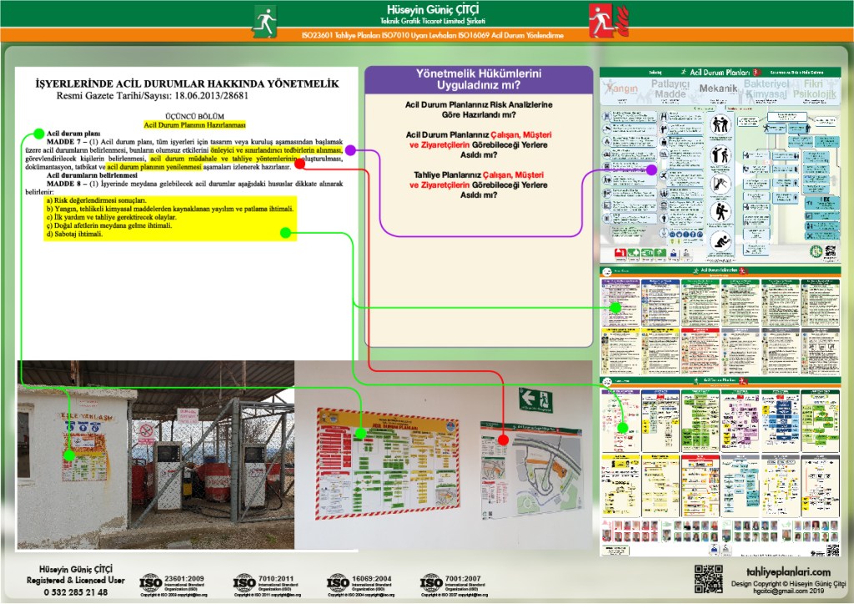Image resolution: width=854 pixels, height=604 pixels.
Task: Click the highlighted 'Acil Durum Planının Hazırlanması' title
Action: pos(194,123)
